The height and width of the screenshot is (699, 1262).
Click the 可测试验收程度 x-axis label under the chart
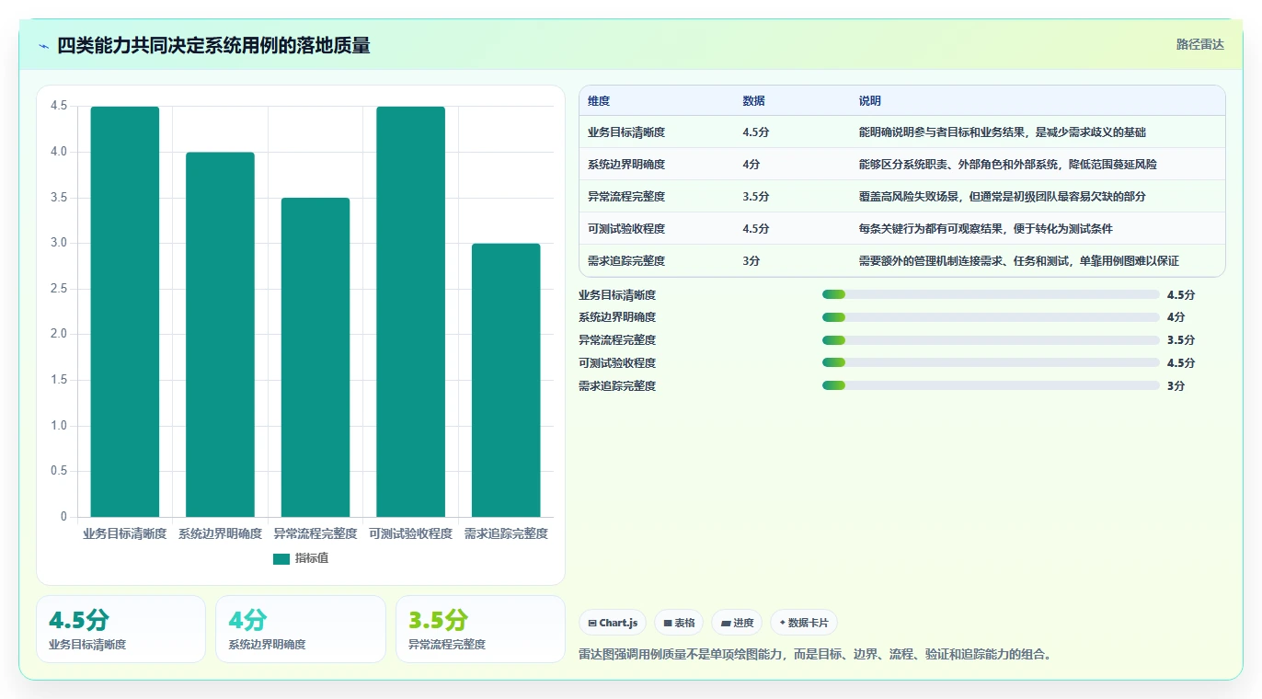pyautogui.click(x=410, y=533)
